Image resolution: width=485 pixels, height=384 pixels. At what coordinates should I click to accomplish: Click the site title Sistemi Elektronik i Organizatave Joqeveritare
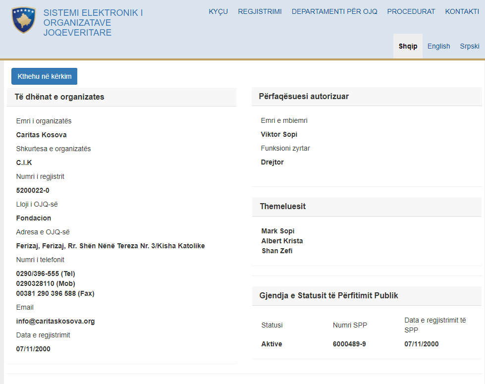coord(93,23)
